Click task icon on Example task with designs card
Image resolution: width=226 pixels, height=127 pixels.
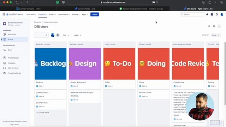pos(71,99)
